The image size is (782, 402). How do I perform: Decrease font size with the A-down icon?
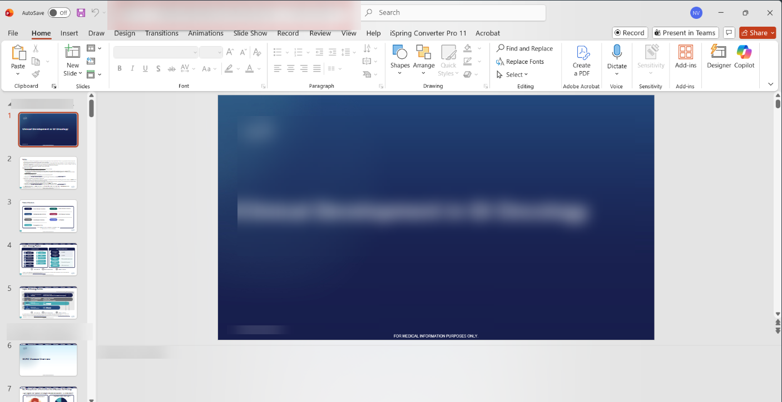(242, 52)
